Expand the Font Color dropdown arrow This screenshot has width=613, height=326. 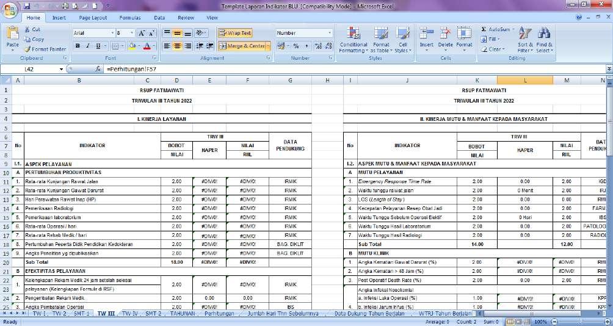[154, 46]
